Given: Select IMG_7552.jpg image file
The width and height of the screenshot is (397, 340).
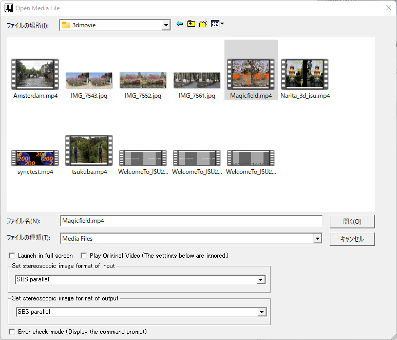Looking at the screenshot, I should [143, 80].
